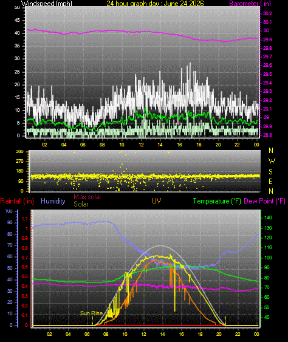Click the W compass direction label
The height and width of the screenshot is (342, 288).
[272, 161]
